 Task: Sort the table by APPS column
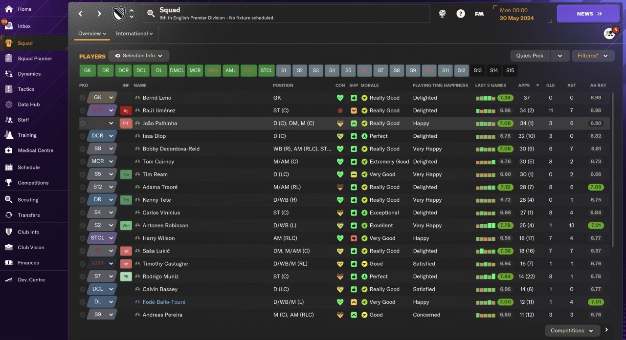(524, 85)
